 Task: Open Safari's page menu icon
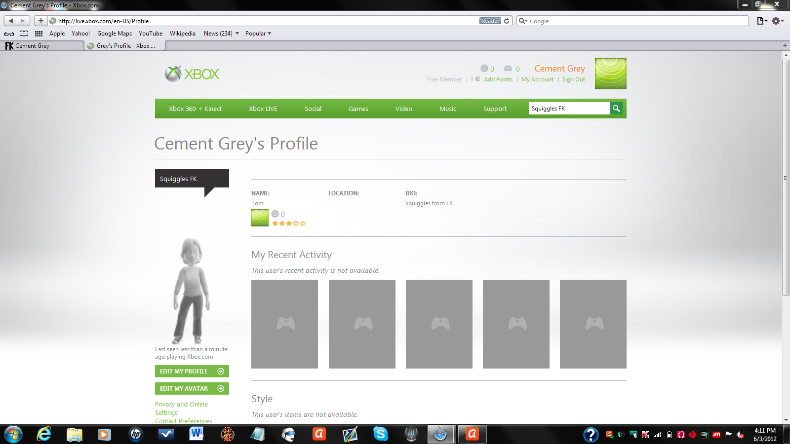[x=762, y=21]
